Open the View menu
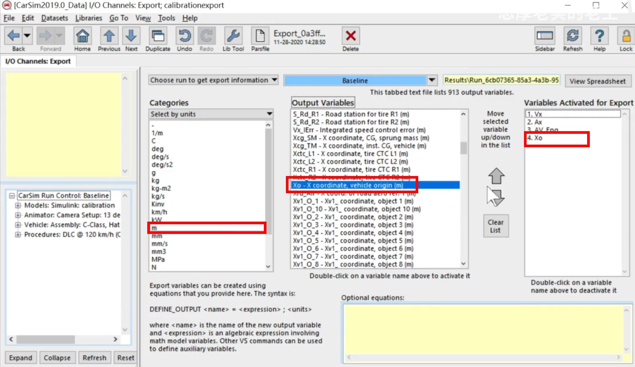The image size is (635, 367). point(143,18)
